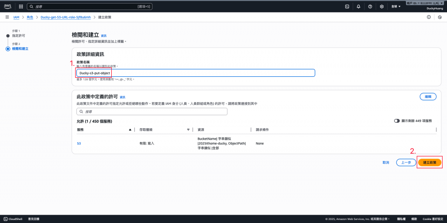Open the DuckyHuang account menu

[434, 9]
